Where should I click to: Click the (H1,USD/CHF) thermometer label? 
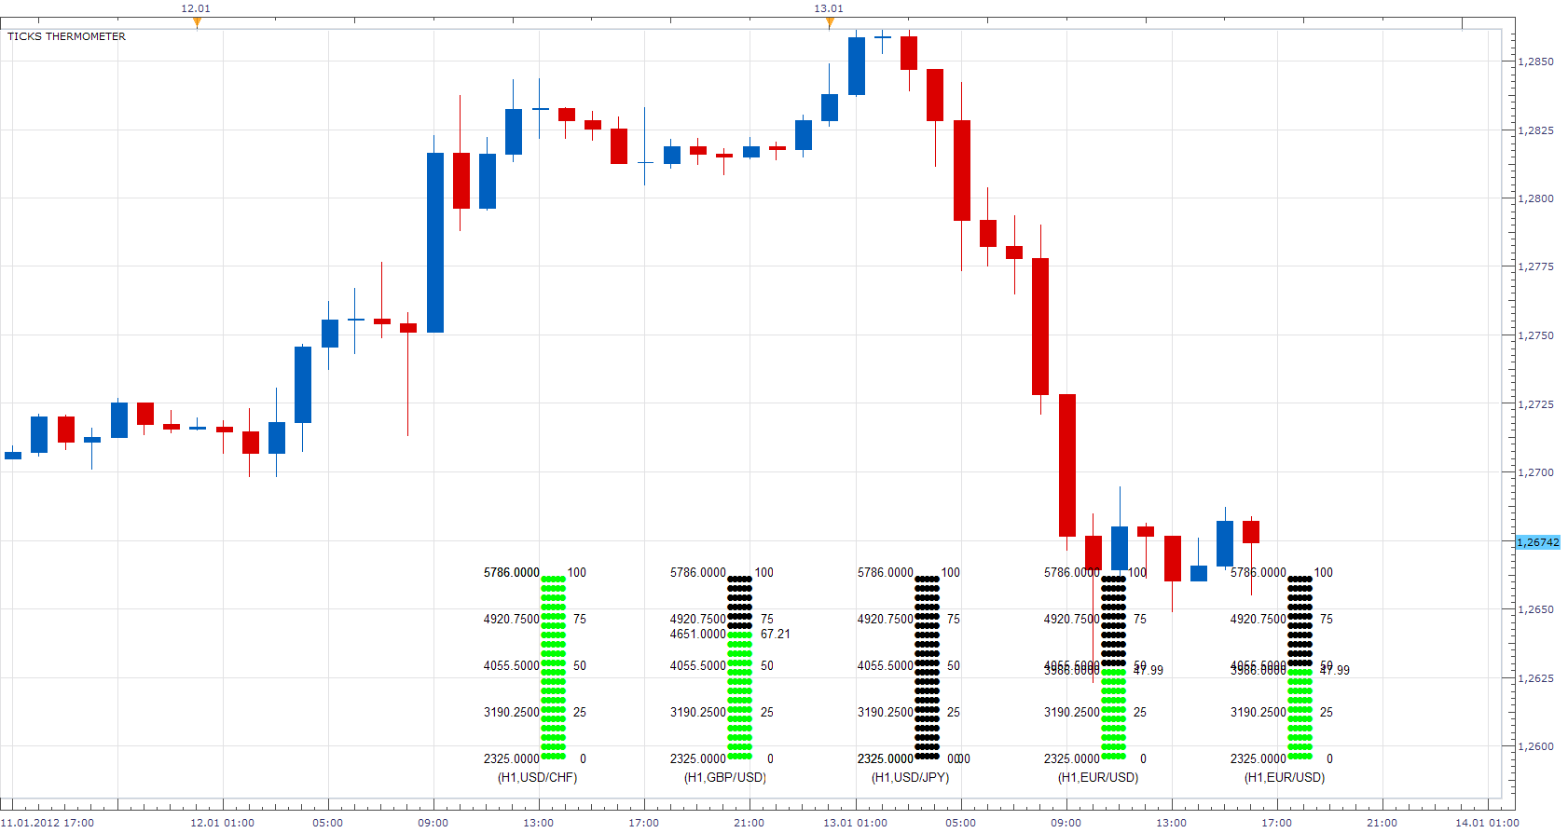[x=538, y=777]
